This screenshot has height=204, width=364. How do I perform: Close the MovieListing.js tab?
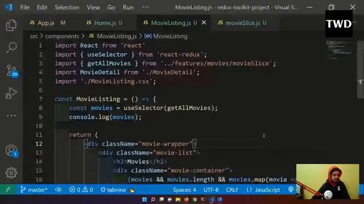click(204, 23)
